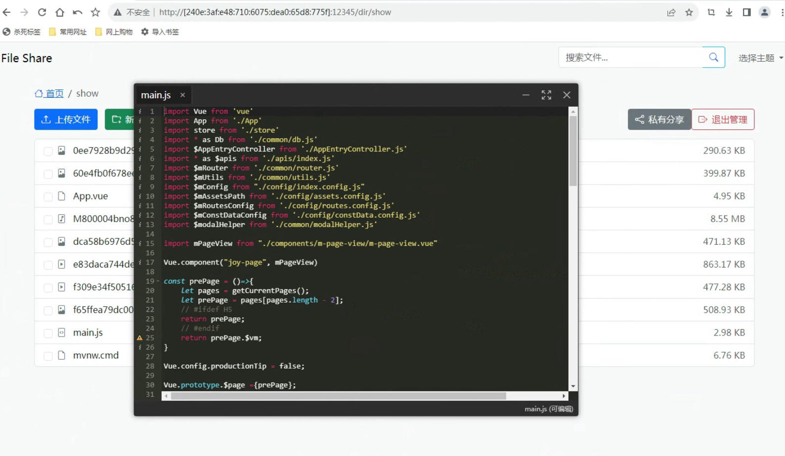Viewport: 785px width, 456px height.
Task: Click the App.vue file name
Action: click(x=90, y=196)
